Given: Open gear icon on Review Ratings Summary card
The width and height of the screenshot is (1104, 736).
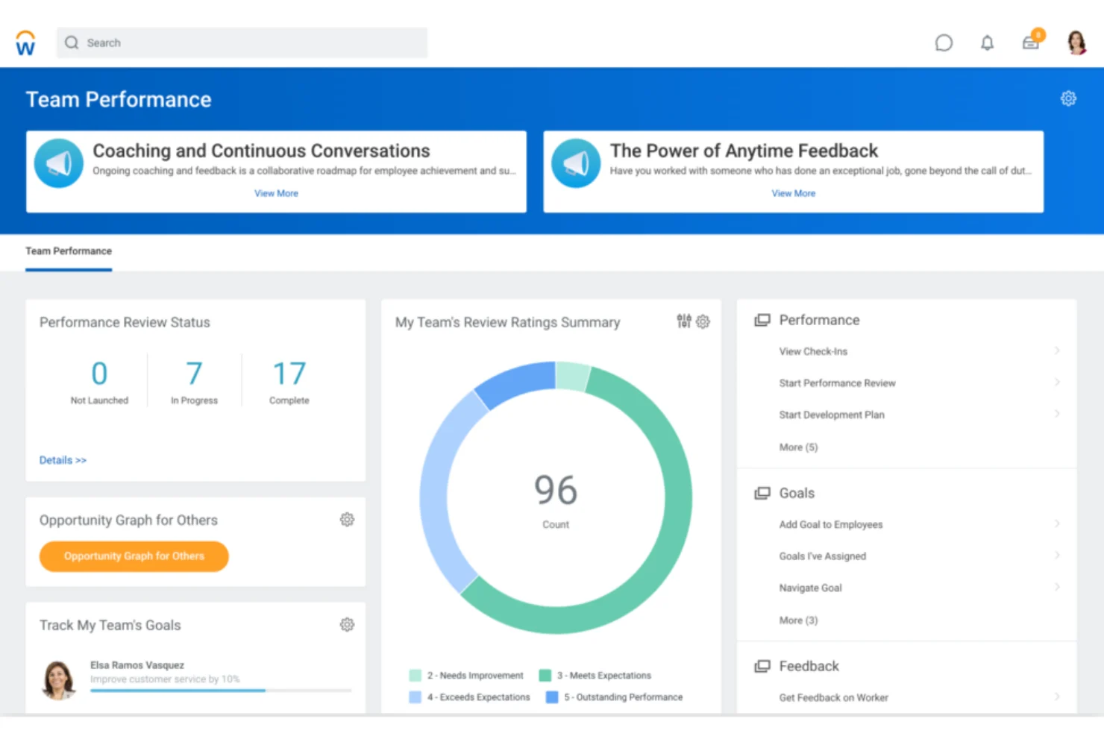Looking at the screenshot, I should [703, 321].
